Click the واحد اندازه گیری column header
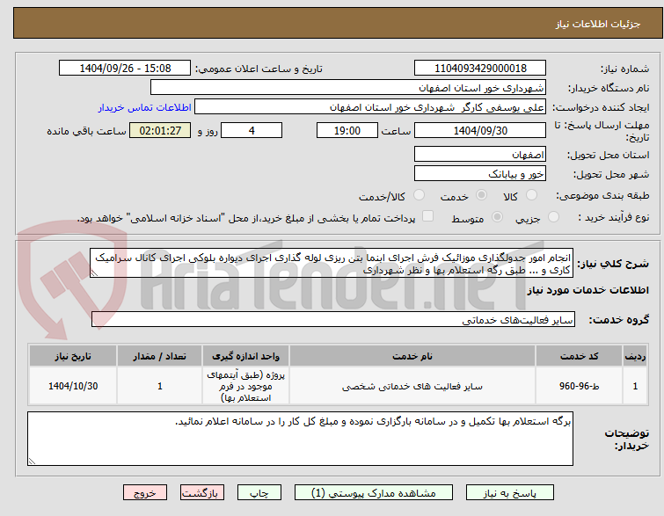The height and width of the screenshot is (516, 664). (x=245, y=356)
